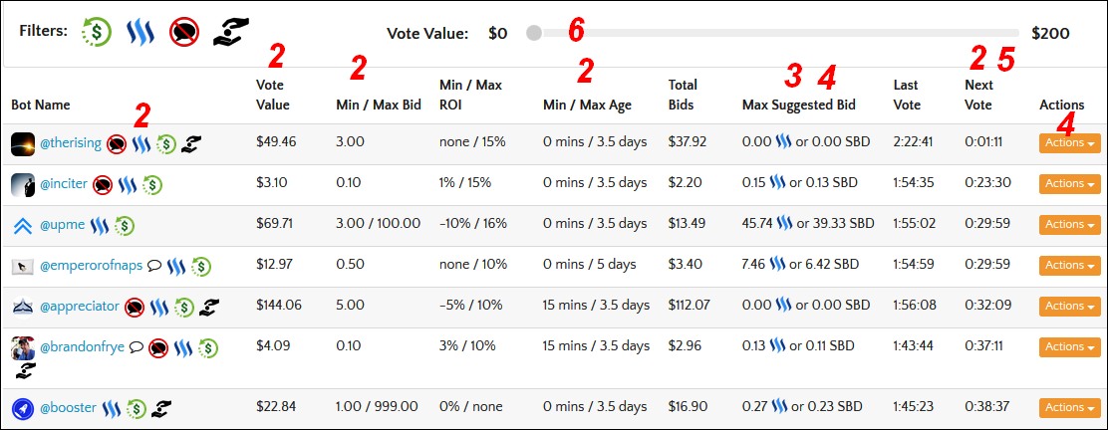Click the speech bubble icon beside @brandonfrye
This screenshot has height=430, width=1108.
(x=138, y=346)
